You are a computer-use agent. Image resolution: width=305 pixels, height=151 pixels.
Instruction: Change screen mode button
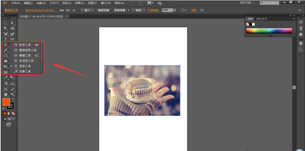[x=8, y=125]
